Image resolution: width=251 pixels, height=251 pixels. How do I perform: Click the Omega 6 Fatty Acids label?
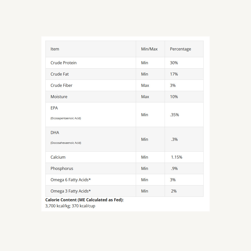[71, 180]
